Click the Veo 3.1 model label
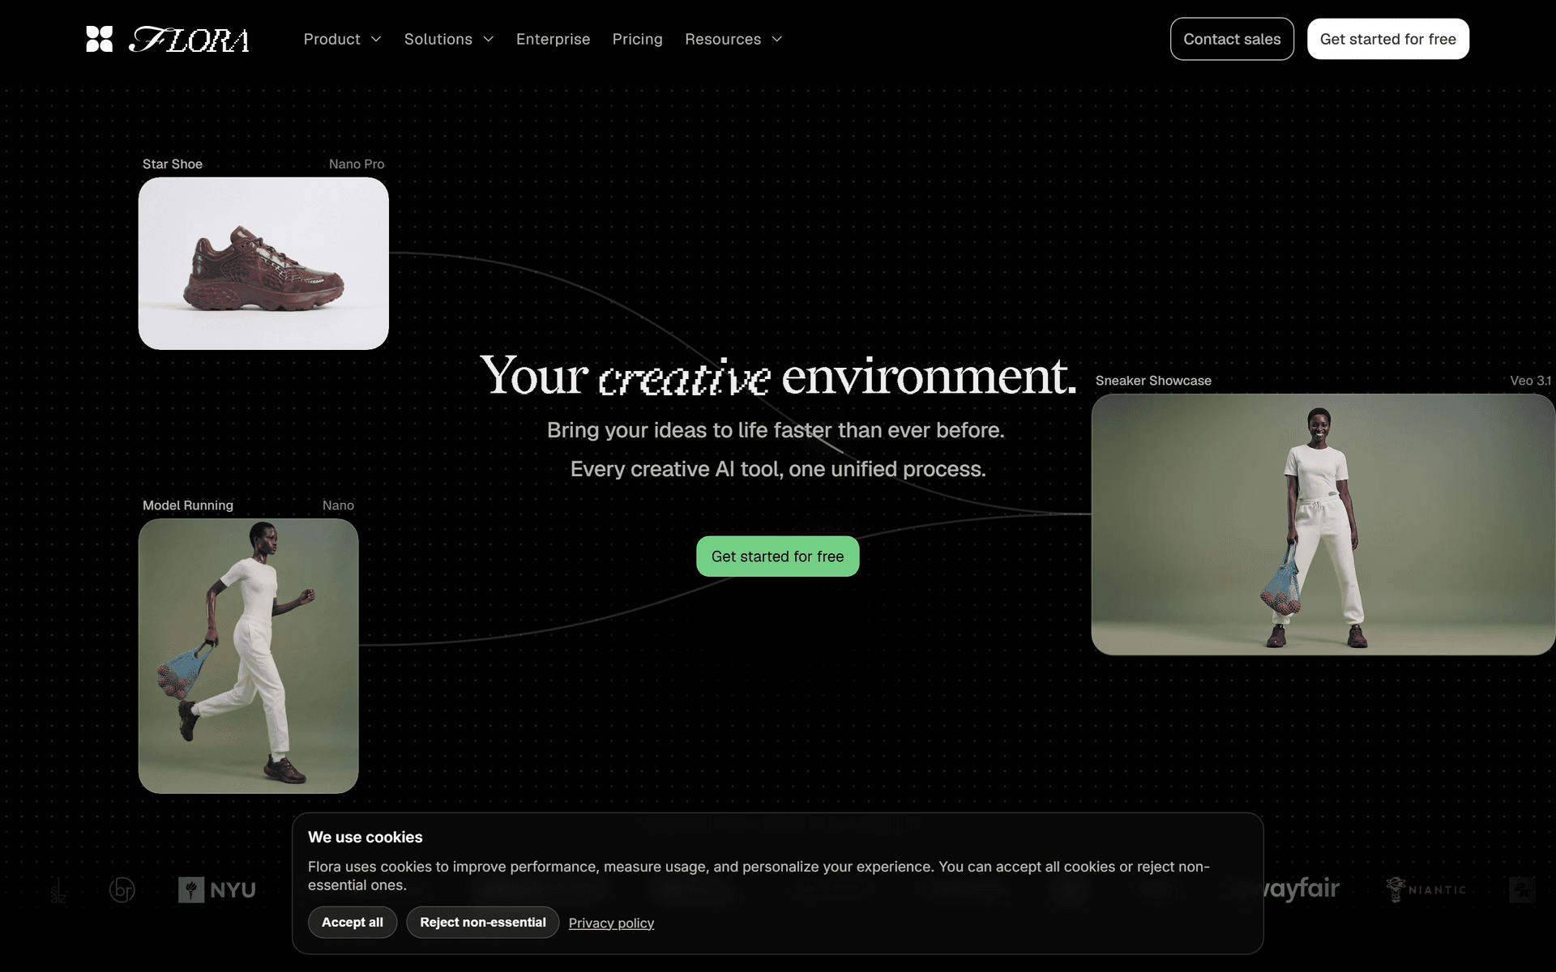This screenshot has height=972, width=1556. (1530, 381)
